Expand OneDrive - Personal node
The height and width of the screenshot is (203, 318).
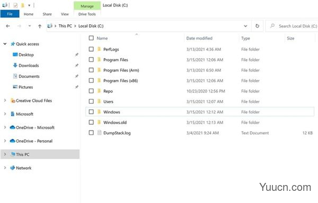tap(5, 141)
